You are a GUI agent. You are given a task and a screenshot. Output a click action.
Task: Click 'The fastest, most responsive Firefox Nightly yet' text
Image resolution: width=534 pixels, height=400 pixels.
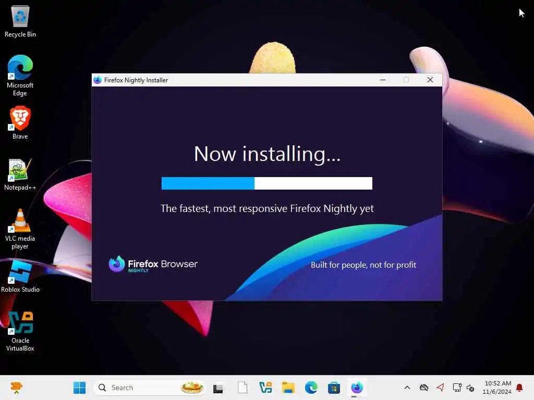pyautogui.click(x=267, y=208)
